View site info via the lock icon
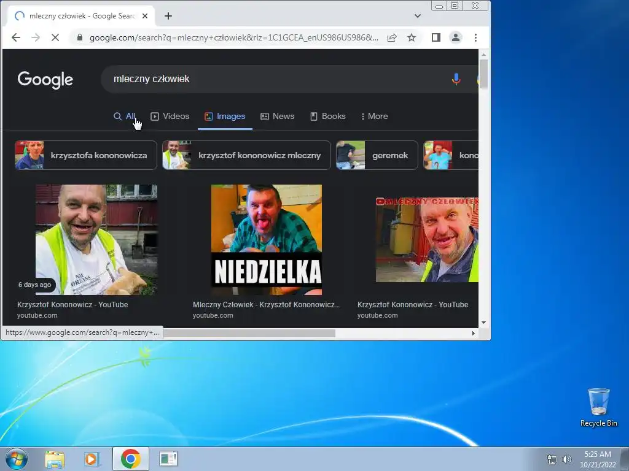The image size is (629, 471). tap(80, 37)
